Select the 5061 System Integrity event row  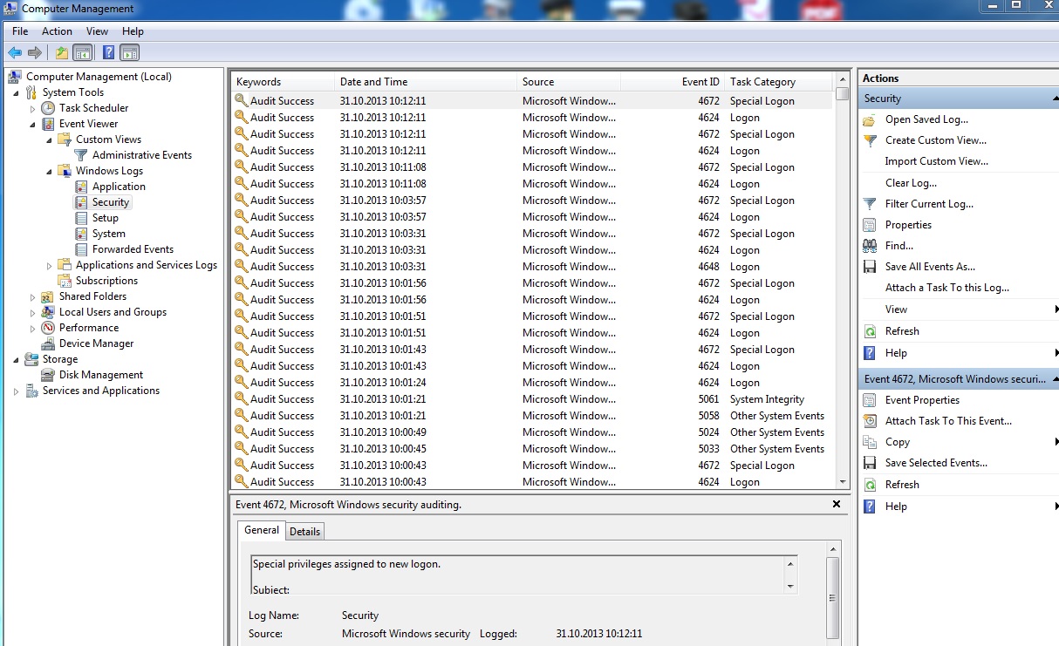coord(532,399)
